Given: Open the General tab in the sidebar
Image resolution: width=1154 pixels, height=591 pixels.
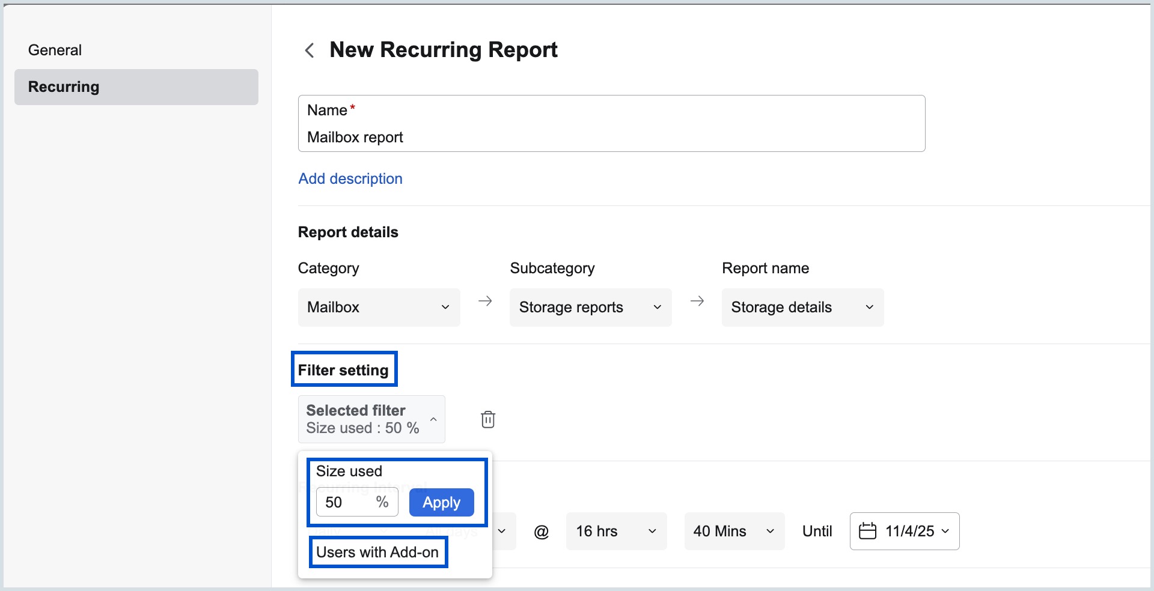Looking at the screenshot, I should (55, 50).
